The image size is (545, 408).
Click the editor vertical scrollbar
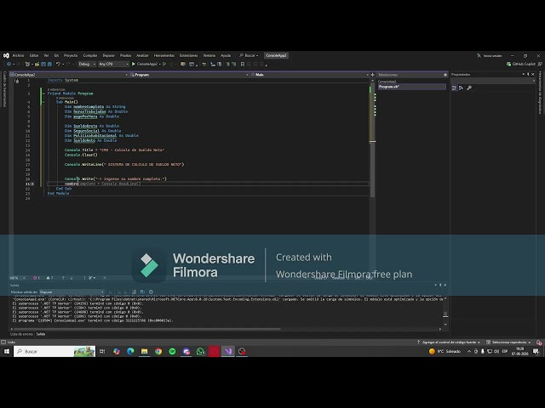coord(373,139)
